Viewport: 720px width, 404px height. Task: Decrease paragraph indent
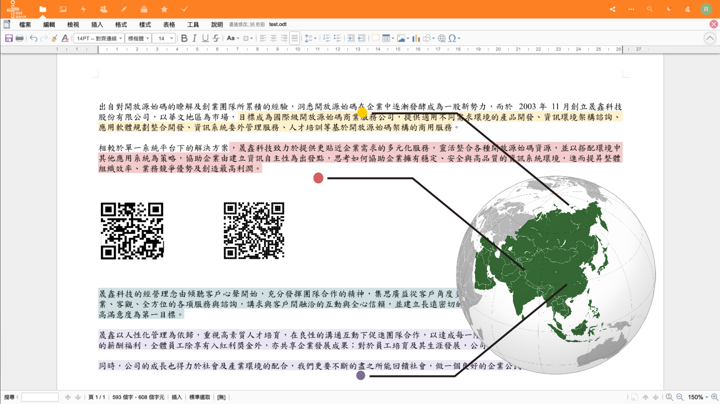361,38
